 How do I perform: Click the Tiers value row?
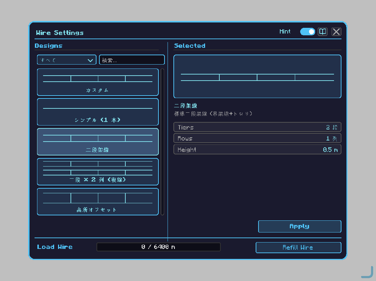pyautogui.click(x=257, y=127)
